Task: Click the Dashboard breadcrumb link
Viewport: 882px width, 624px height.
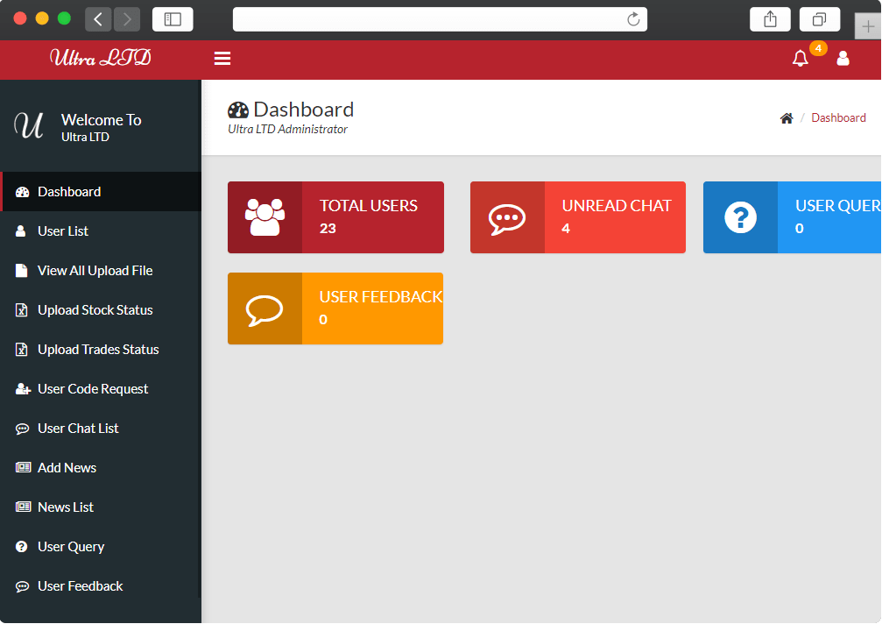Action: (838, 118)
